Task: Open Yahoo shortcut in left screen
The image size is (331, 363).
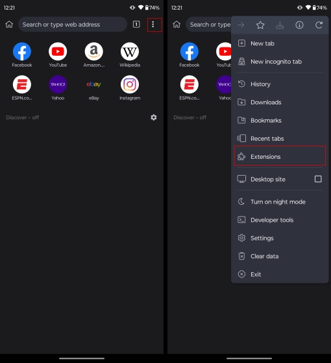Action: coord(58,88)
